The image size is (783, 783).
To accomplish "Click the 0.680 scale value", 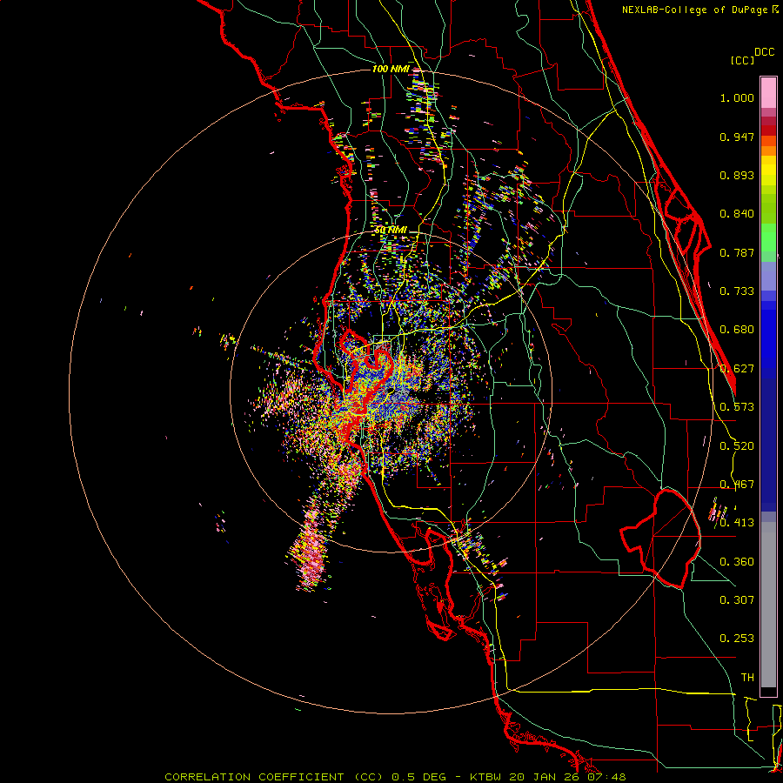I will (737, 330).
